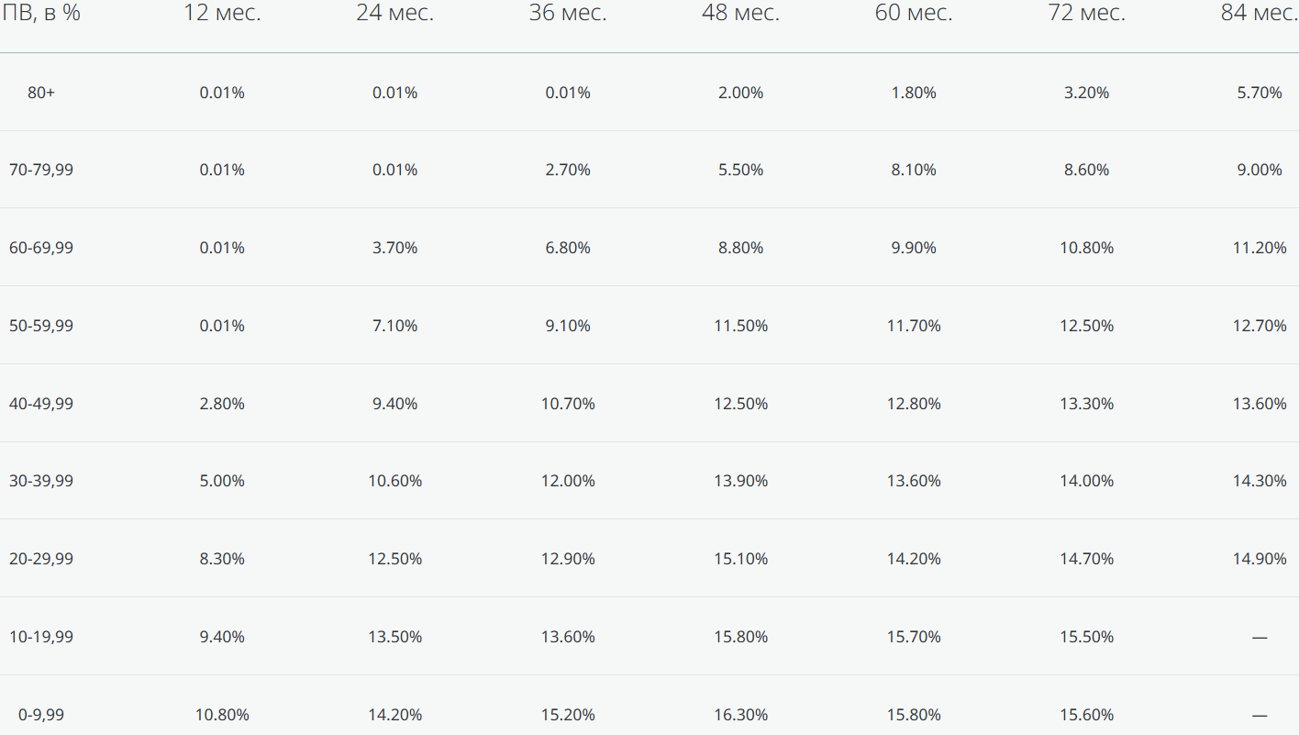Select the 40-49,99 row label

tap(41, 404)
